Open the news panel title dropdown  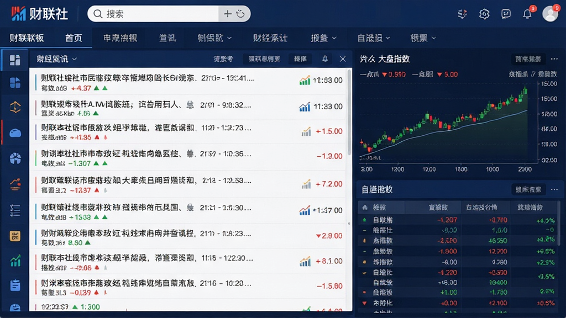pos(57,59)
